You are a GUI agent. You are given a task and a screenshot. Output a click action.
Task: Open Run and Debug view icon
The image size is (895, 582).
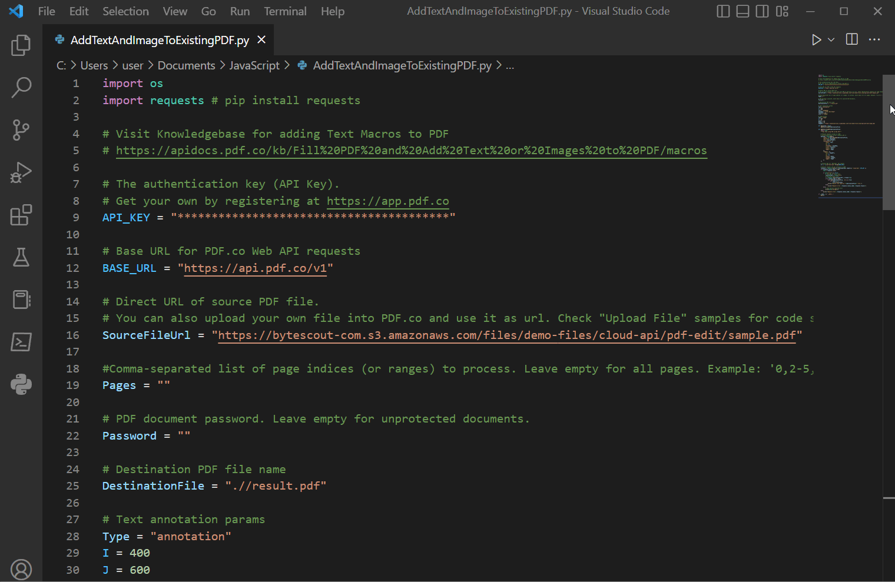click(x=21, y=172)
